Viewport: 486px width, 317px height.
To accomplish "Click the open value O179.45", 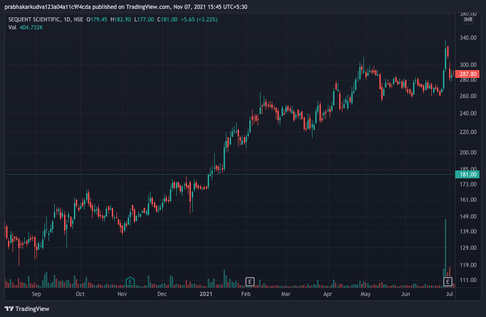I will point(97,20).
